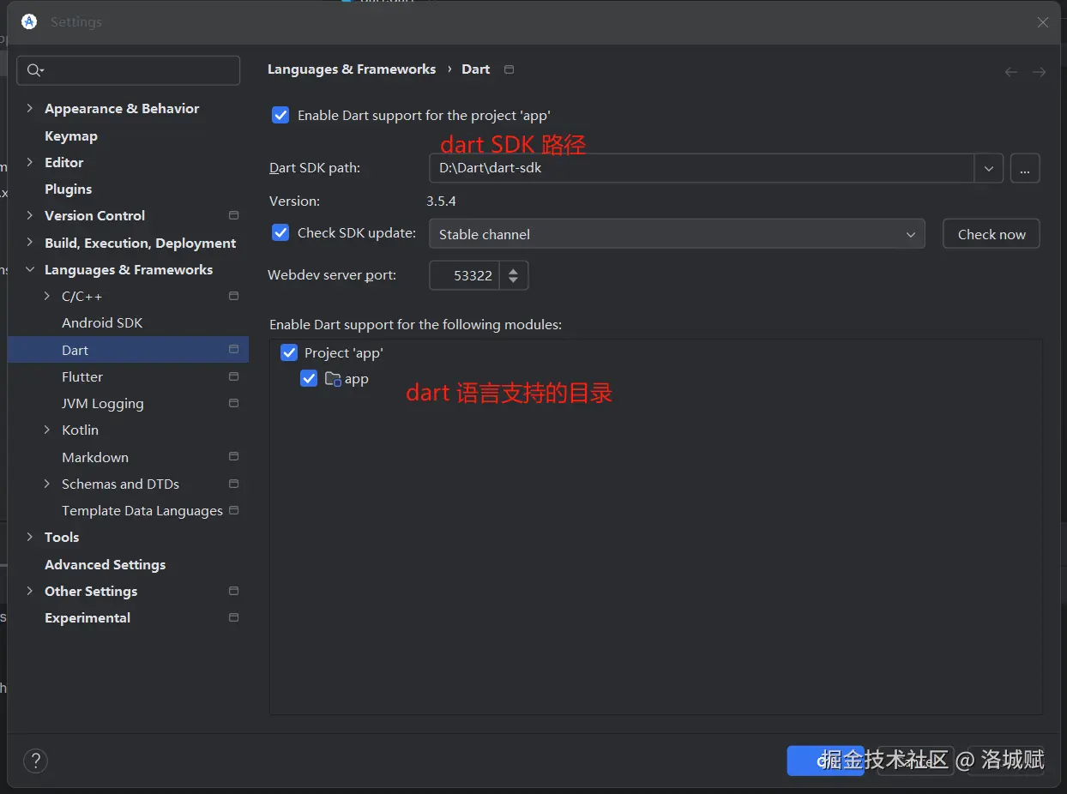Screen dimensions: 1067x794
Task: Collapse Languages & Frameworks section
Action: pos(30,269)
